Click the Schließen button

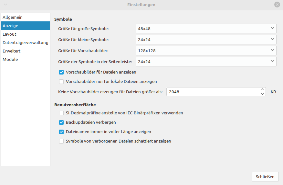265,177
